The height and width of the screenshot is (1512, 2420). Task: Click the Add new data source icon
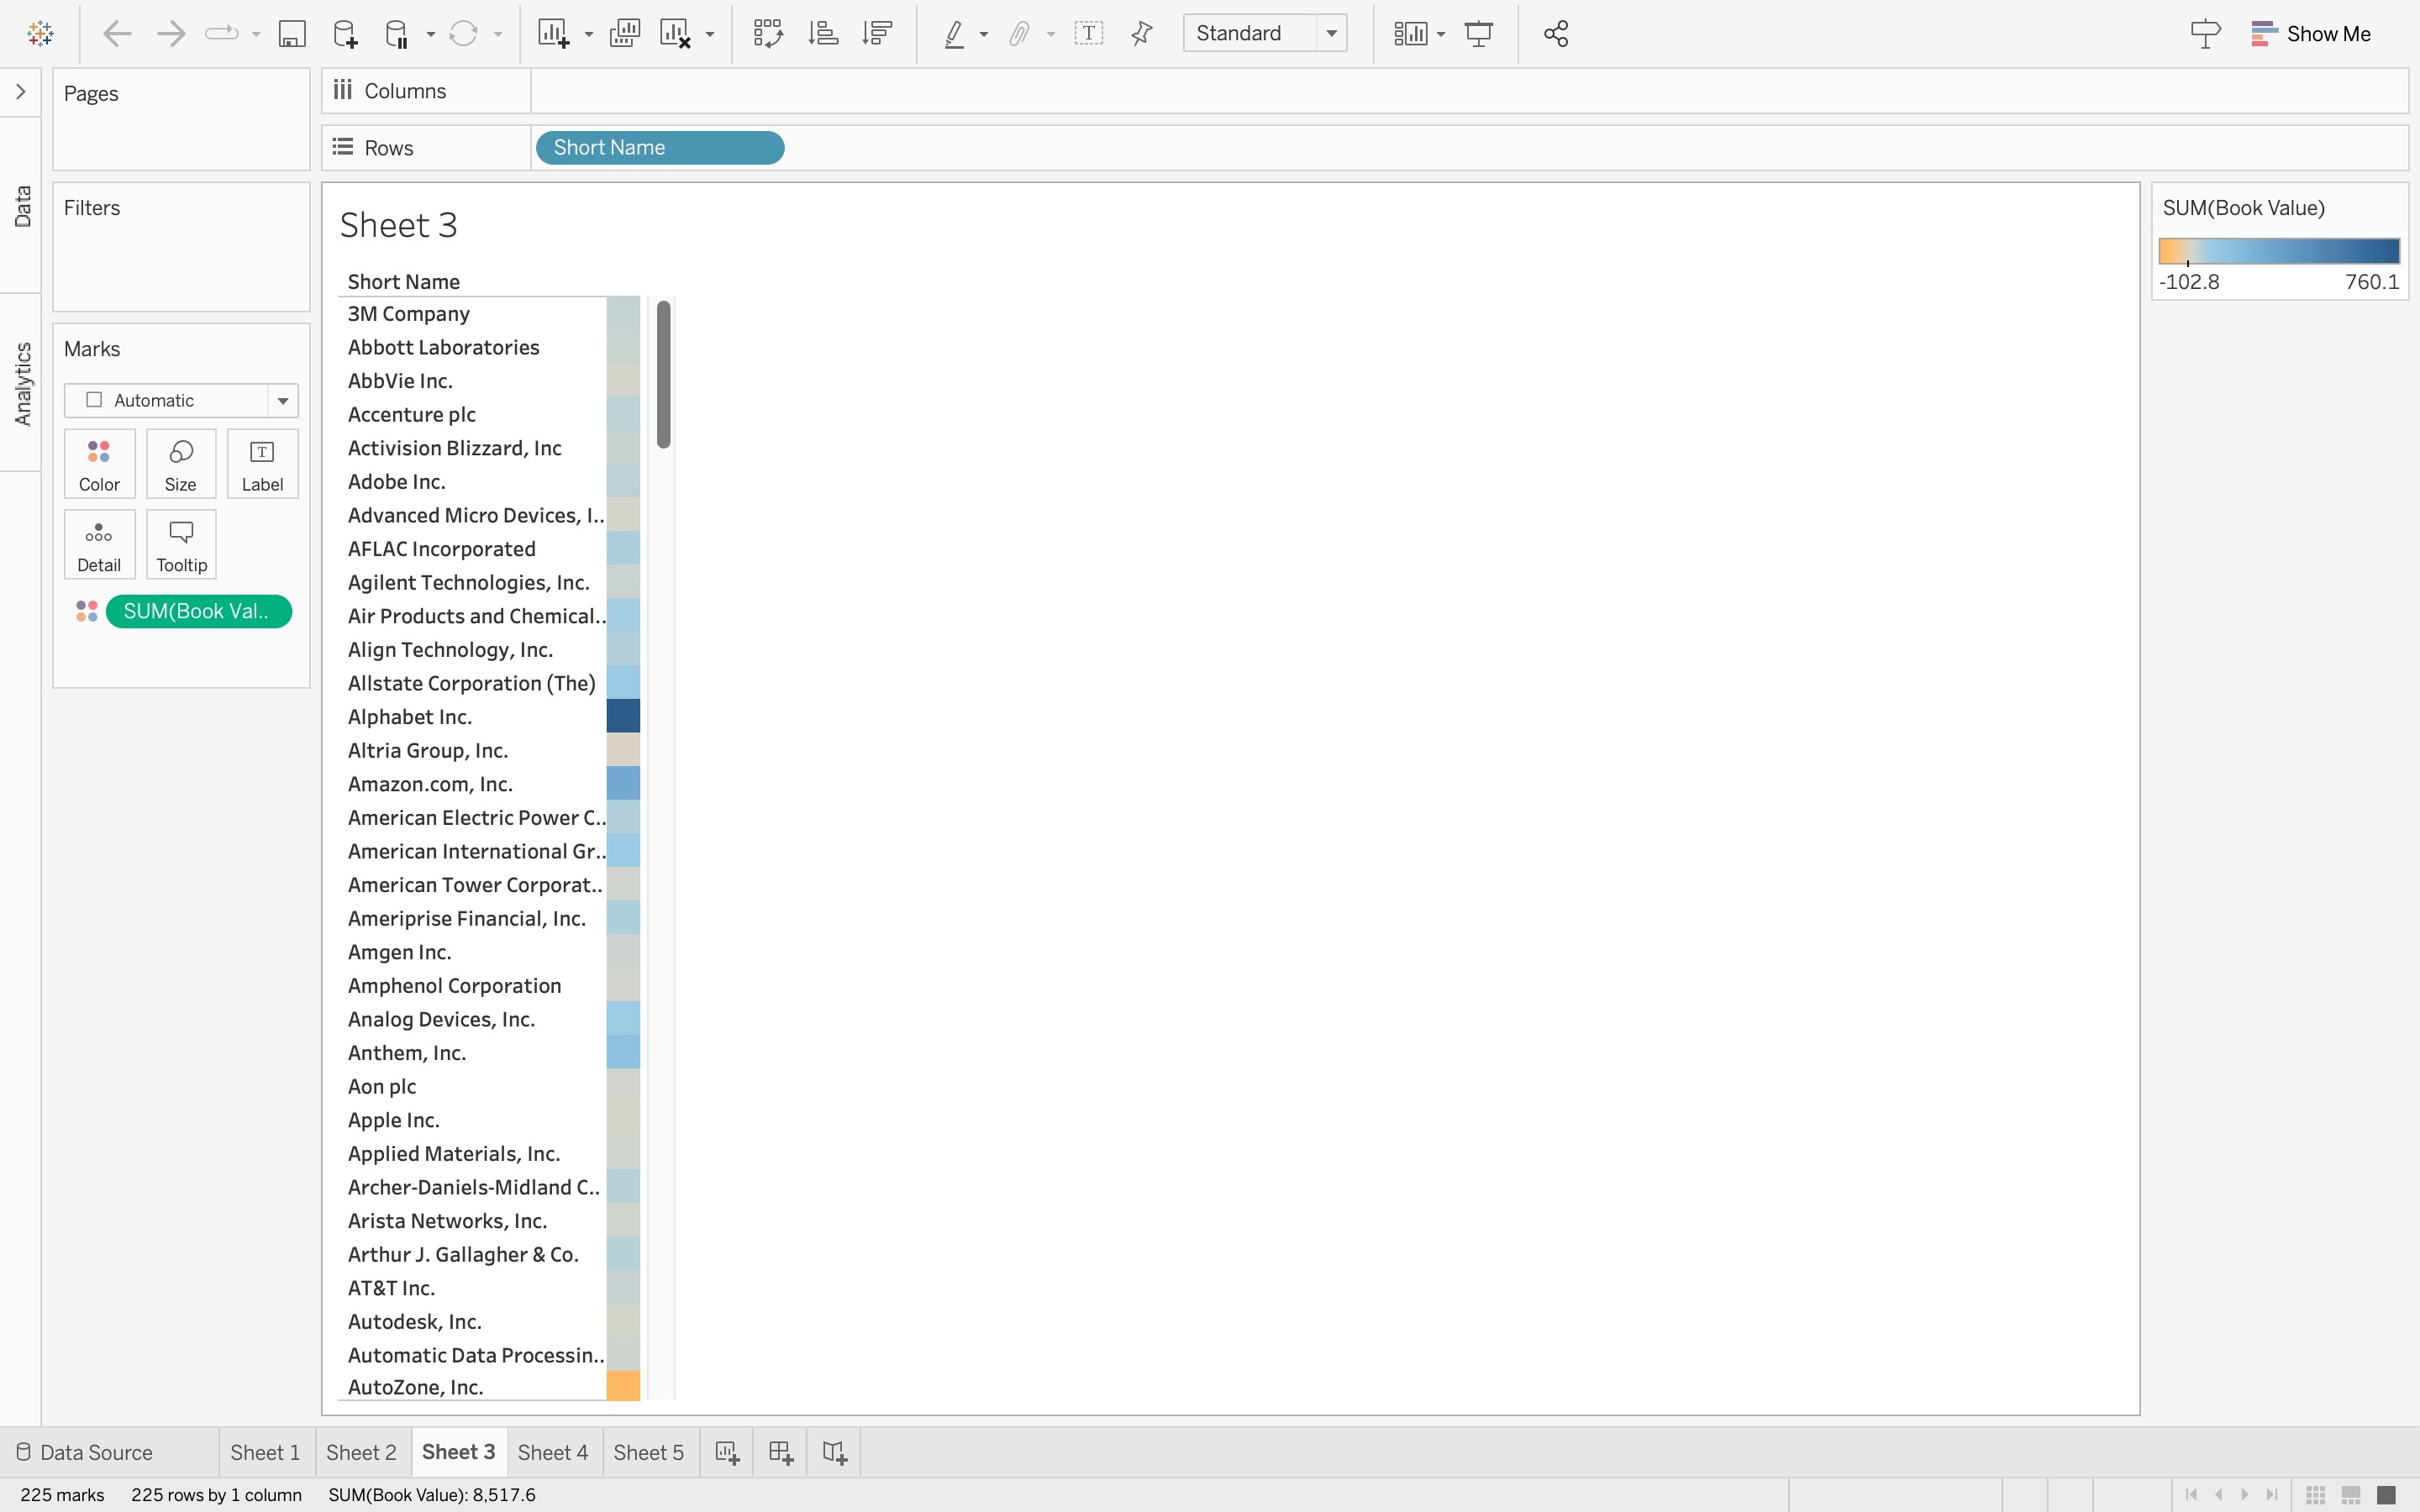point(345,34)
